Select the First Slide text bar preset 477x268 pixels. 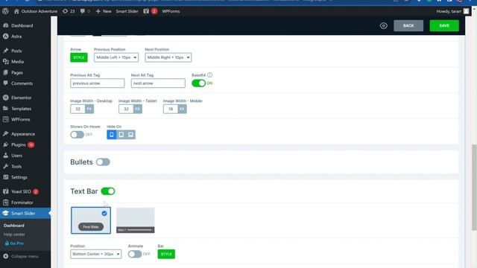pyautogui.click(x=91, y=220)
